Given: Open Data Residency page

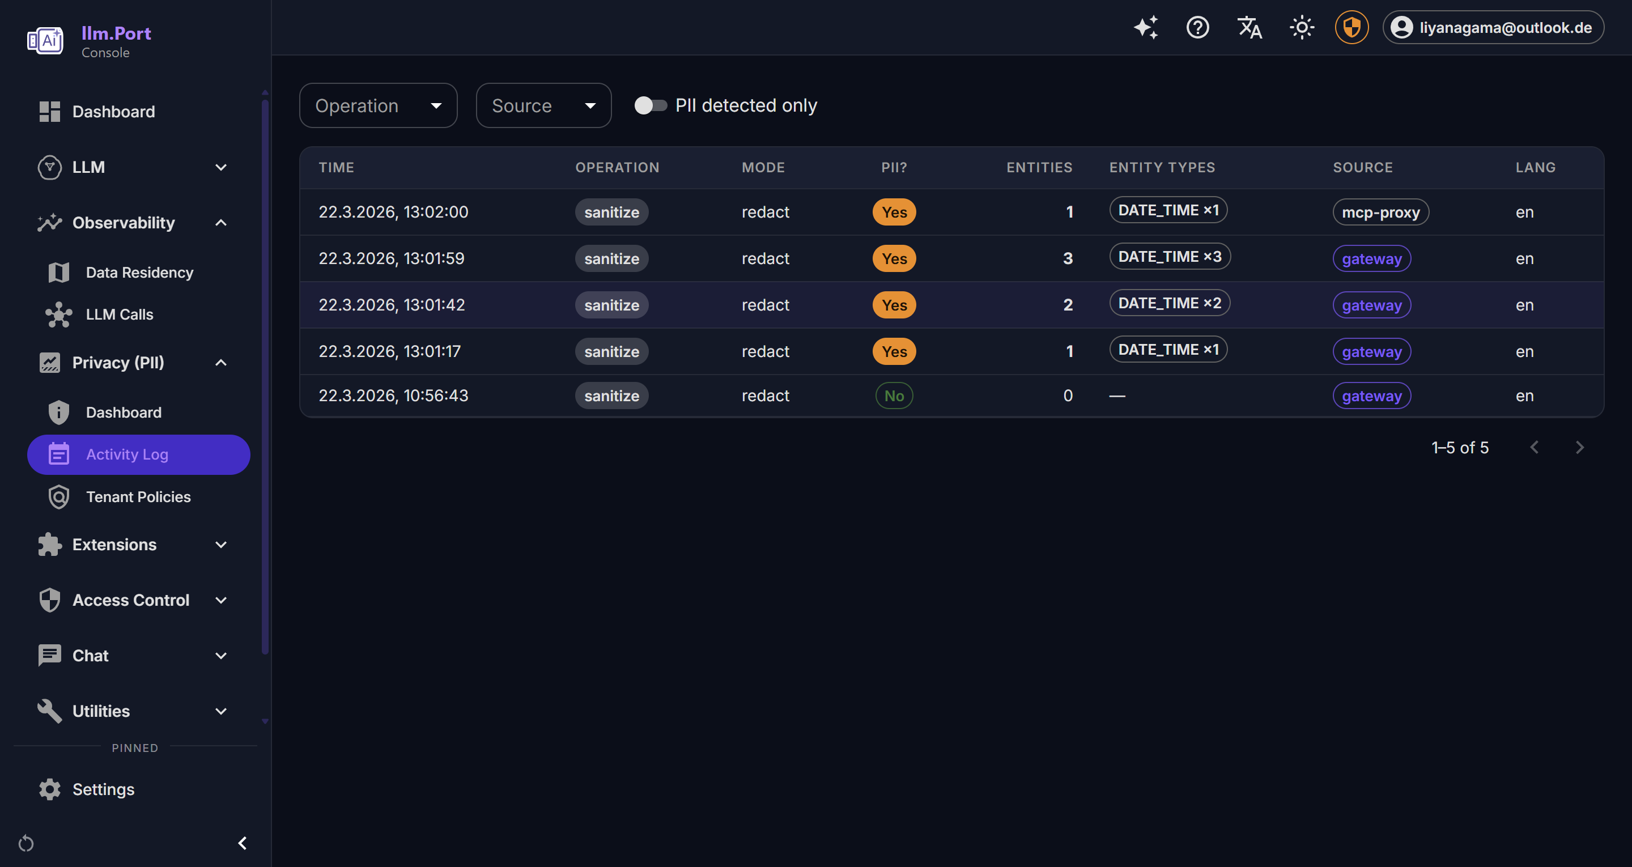Looking at the screenshot, I should (139, 273).
